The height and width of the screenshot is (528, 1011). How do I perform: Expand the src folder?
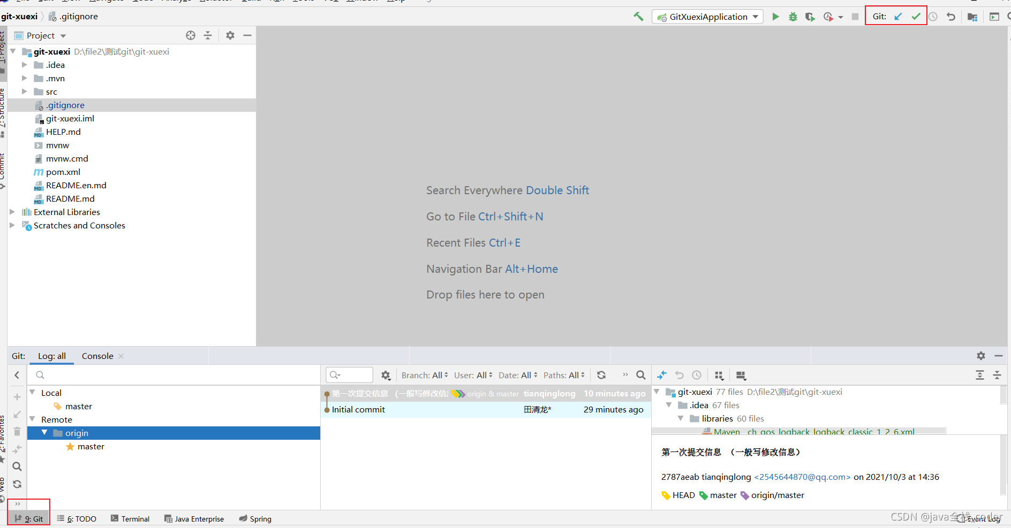pyautogui.click(x=24, y=91)
